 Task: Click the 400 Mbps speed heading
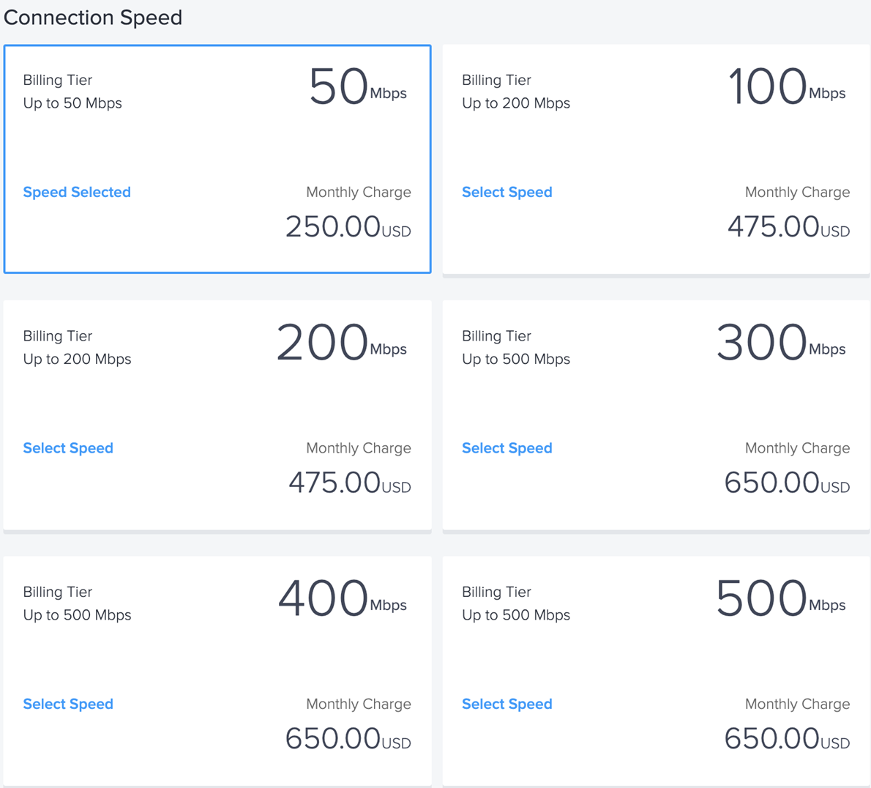[x=343, y=598]
